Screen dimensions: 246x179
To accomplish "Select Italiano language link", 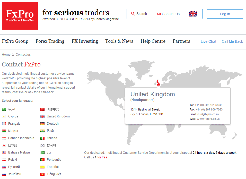I will click(52, 138).
